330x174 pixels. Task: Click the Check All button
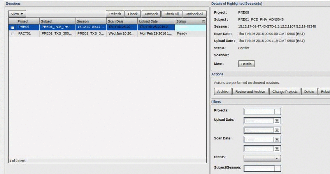pos(172,14)
